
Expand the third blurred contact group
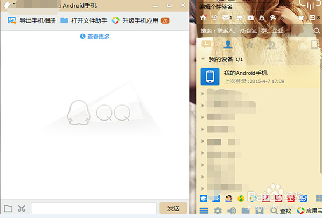202,117
